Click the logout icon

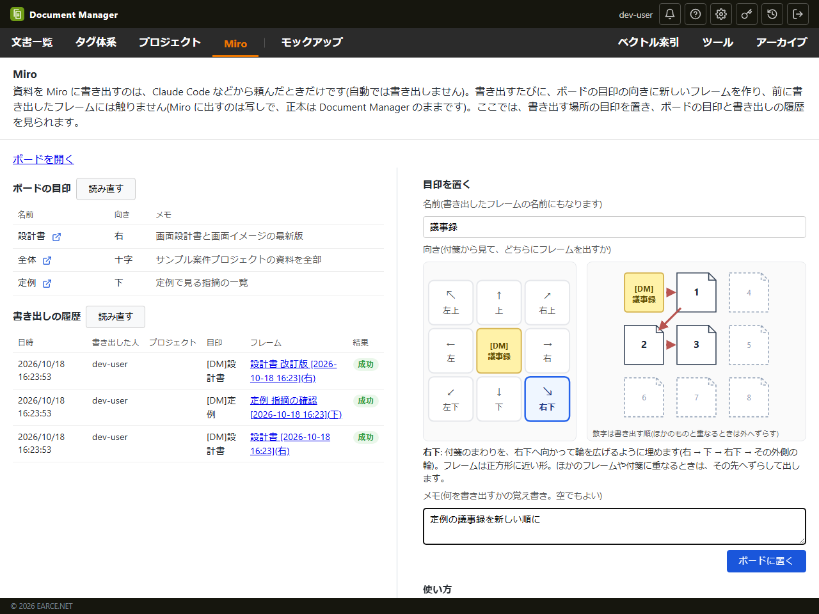coord(798,14)
